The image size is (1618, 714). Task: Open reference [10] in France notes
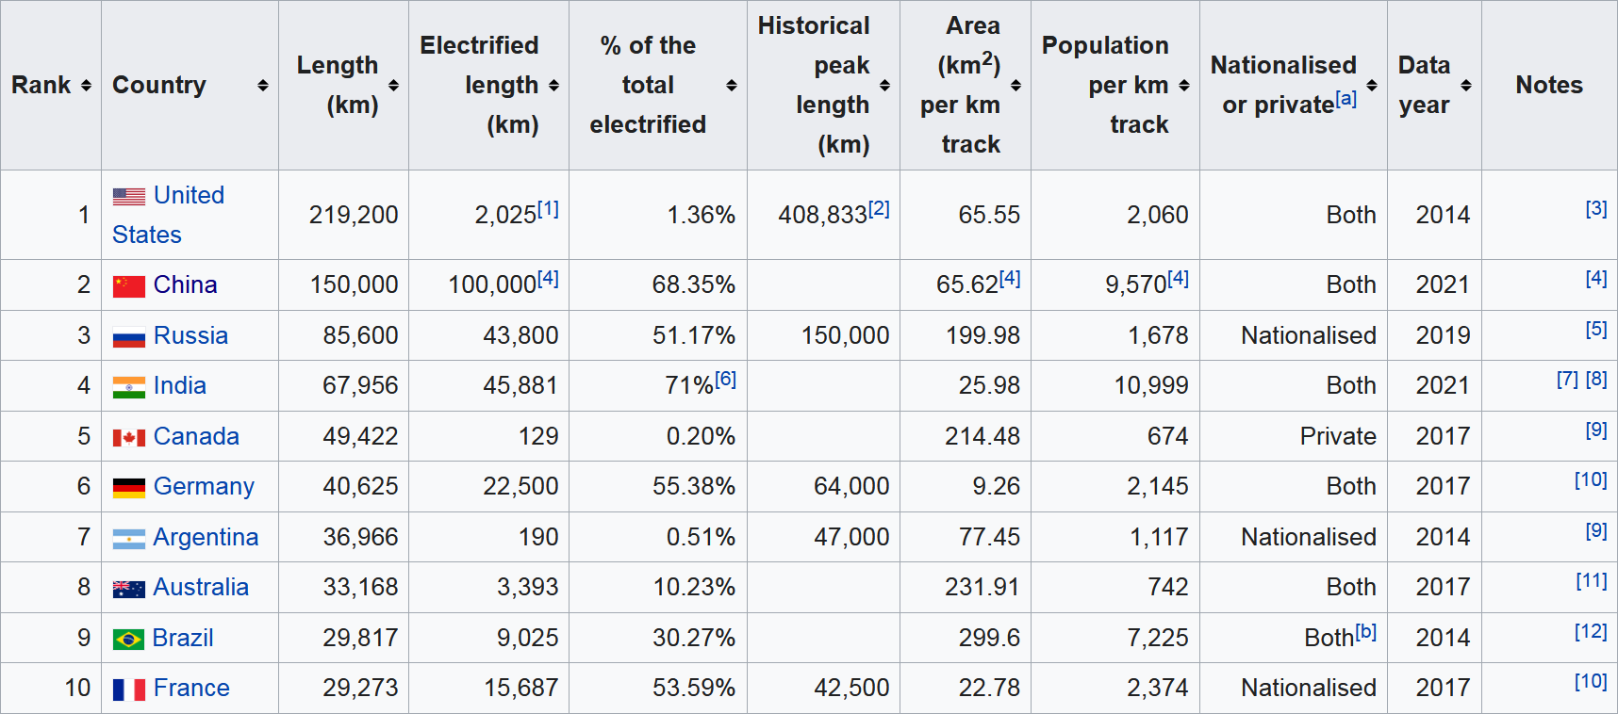pyautogui.click(x=1591, y=681)
